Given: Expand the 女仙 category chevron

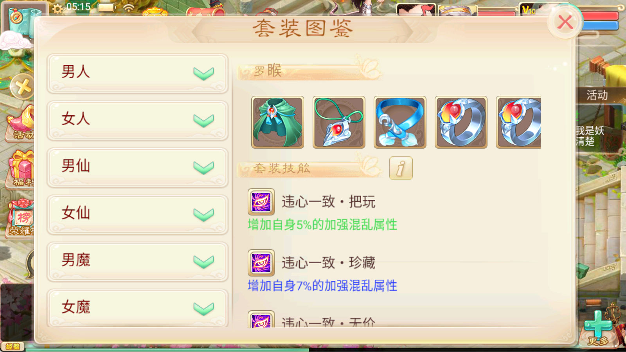Looking at the screenshot, I should (203, 215).
